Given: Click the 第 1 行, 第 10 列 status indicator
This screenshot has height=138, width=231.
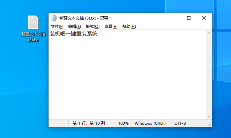Looking at the screenshot, I should coord(89,123).
